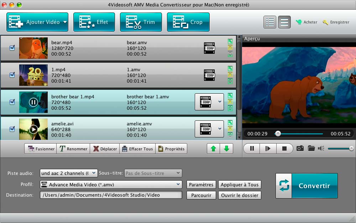Click the Fusionner button

[x=41, y=149]
